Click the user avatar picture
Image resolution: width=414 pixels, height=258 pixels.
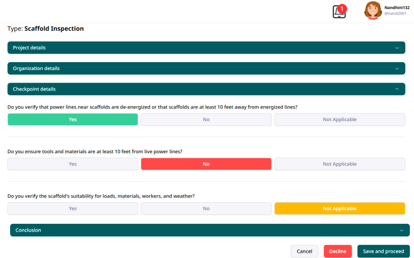373,11
